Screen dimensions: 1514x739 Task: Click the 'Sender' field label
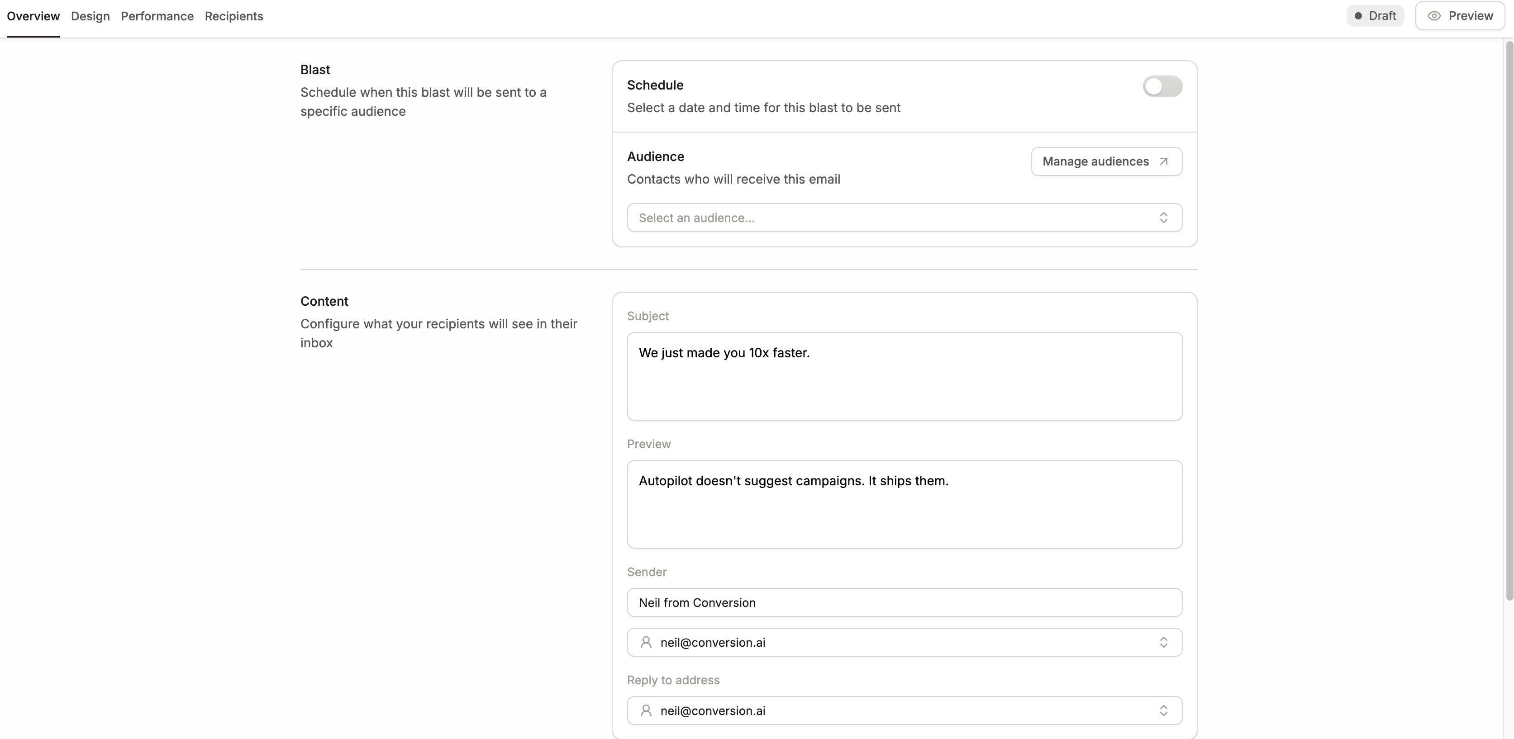pyautogui.click(x=647, y=572)
